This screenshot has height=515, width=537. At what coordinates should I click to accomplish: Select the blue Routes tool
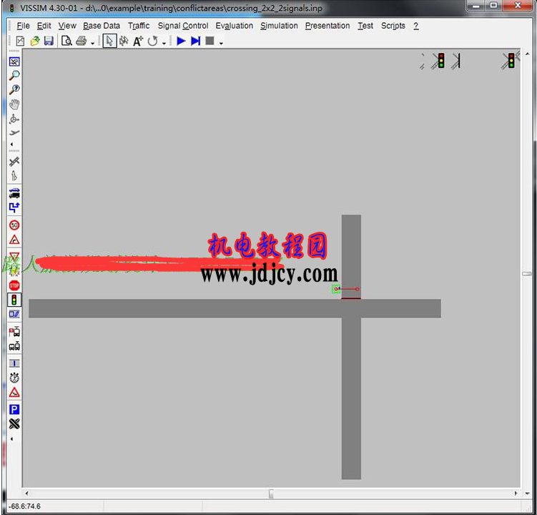point(14,207)
